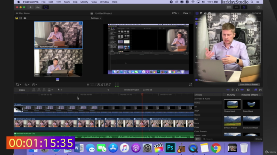Toggle the Effects checkbox in the inspector
Screen dimensions: 277x155
pyautogui.click(x=196, y=19)
